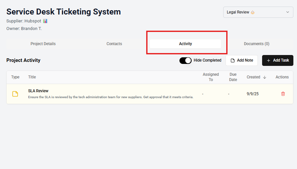This screenshot has height=169, width=297.
Task: Click the plus icon in Add Task
Action: click(x=268, y=60)
